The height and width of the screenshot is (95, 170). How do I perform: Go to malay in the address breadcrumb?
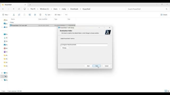click(64, 9)
